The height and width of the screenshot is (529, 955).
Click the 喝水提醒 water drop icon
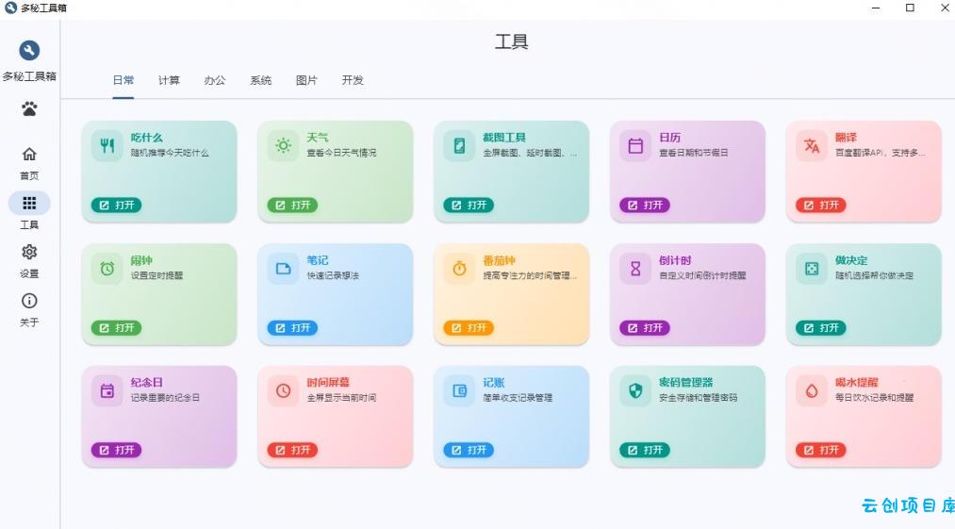tap(812, 390)
